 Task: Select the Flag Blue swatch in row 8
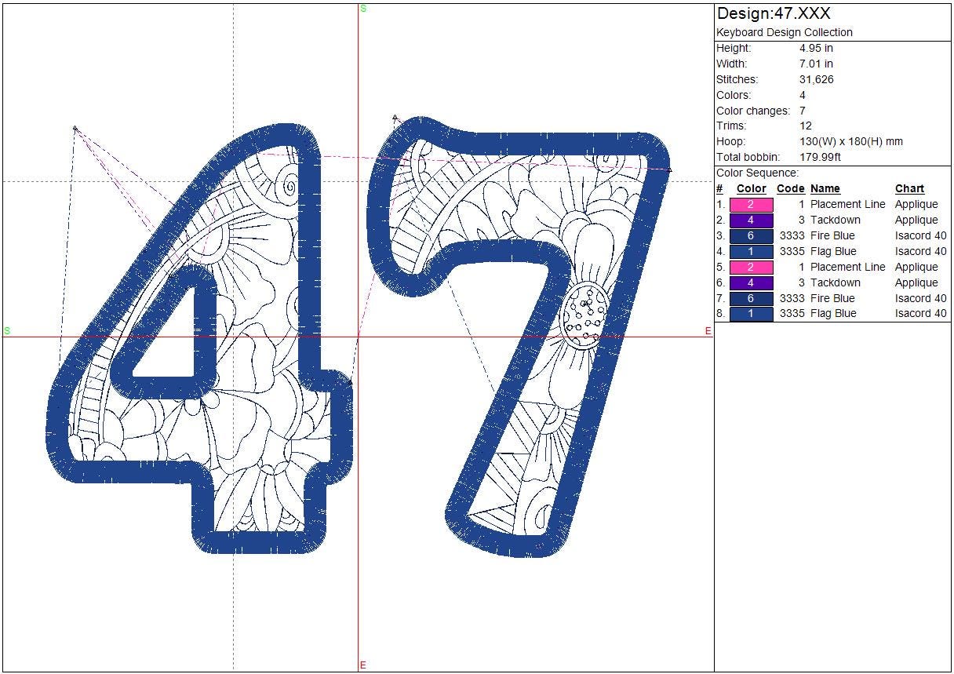(751, 314)
